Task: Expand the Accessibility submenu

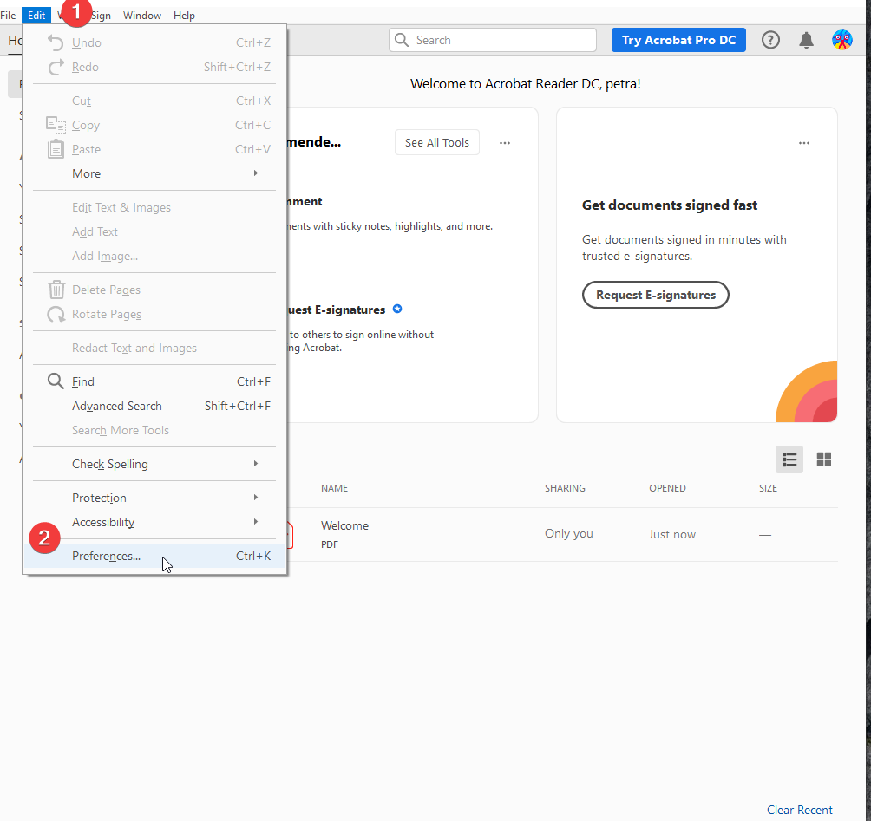Action: click(103, 522)
